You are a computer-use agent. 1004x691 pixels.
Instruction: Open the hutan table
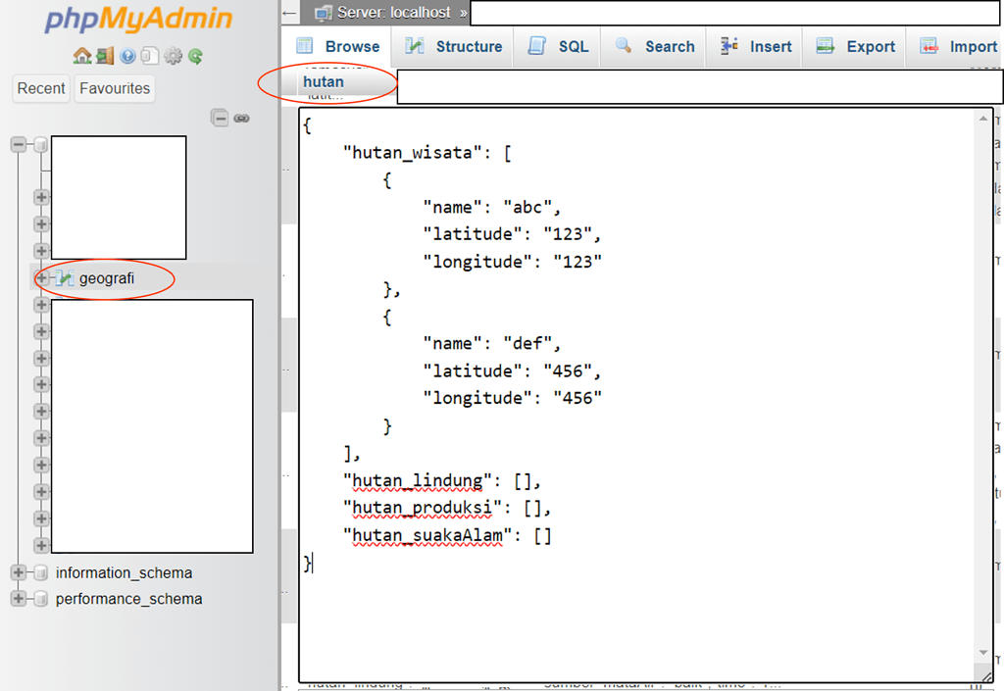pos(323,81)
